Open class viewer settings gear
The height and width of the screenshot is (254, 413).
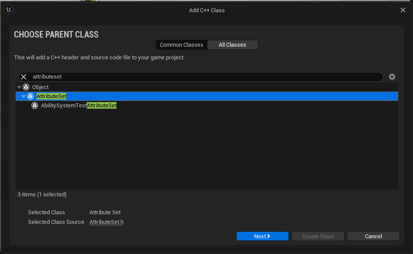click(x=392, y=77)
